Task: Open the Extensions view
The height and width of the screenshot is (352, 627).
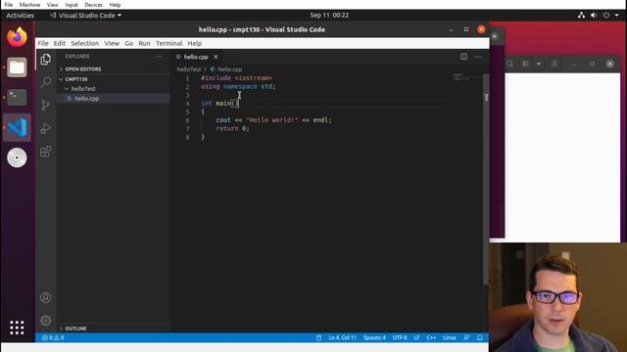Action: (46, 152)
